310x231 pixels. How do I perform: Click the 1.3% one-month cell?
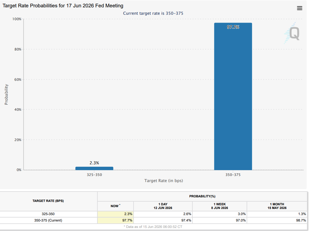pos(277,214)
